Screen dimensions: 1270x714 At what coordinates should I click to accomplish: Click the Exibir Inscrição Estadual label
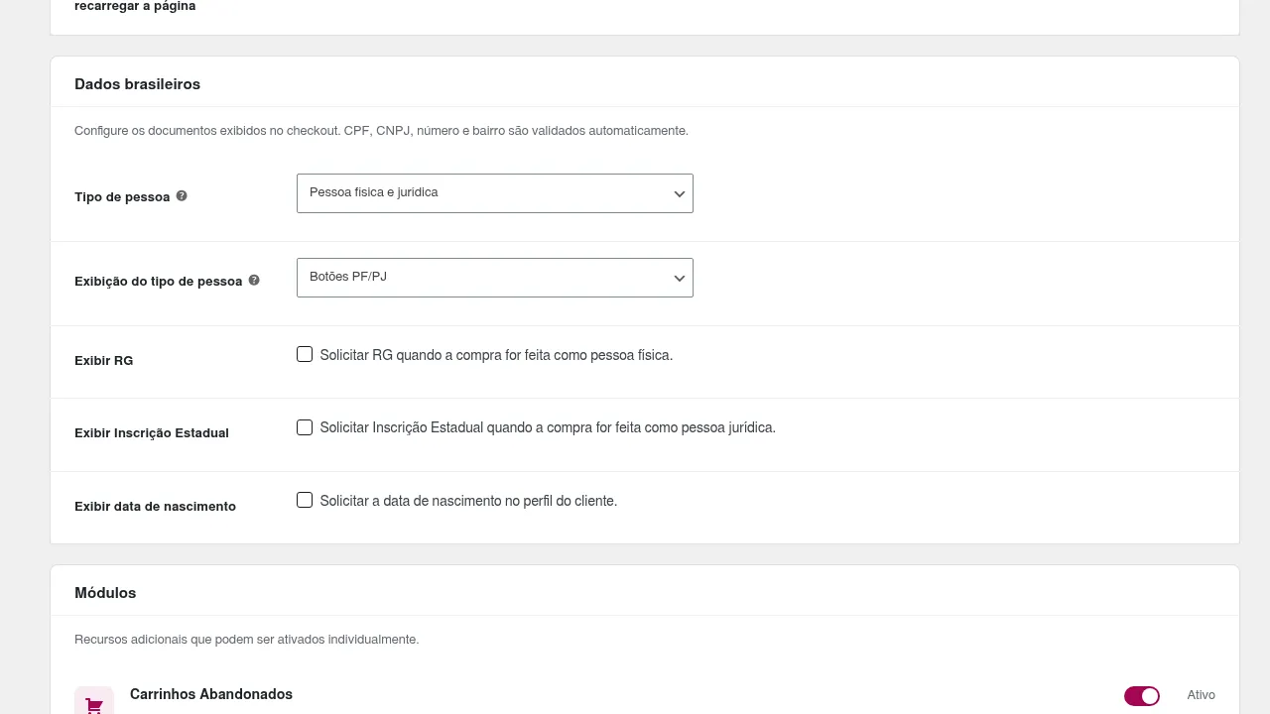tap(152, 433)
